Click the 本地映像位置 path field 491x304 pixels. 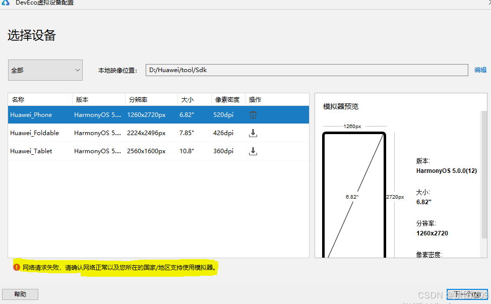[306, 70]
